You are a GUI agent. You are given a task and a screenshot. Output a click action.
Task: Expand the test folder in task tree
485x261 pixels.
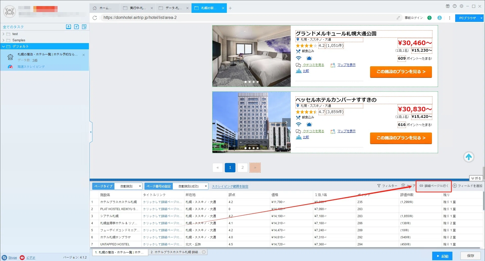3,34
